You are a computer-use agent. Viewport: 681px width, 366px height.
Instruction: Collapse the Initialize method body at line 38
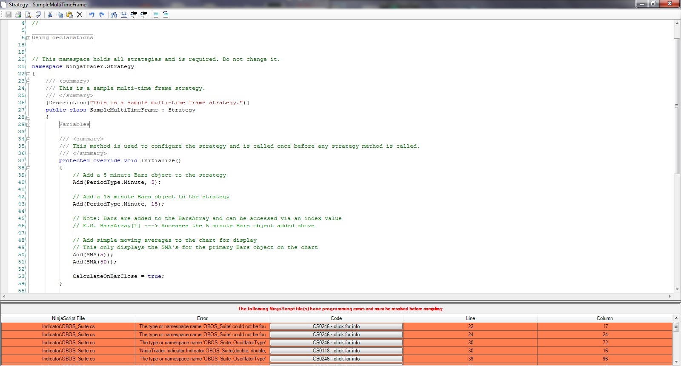(28, 168)
